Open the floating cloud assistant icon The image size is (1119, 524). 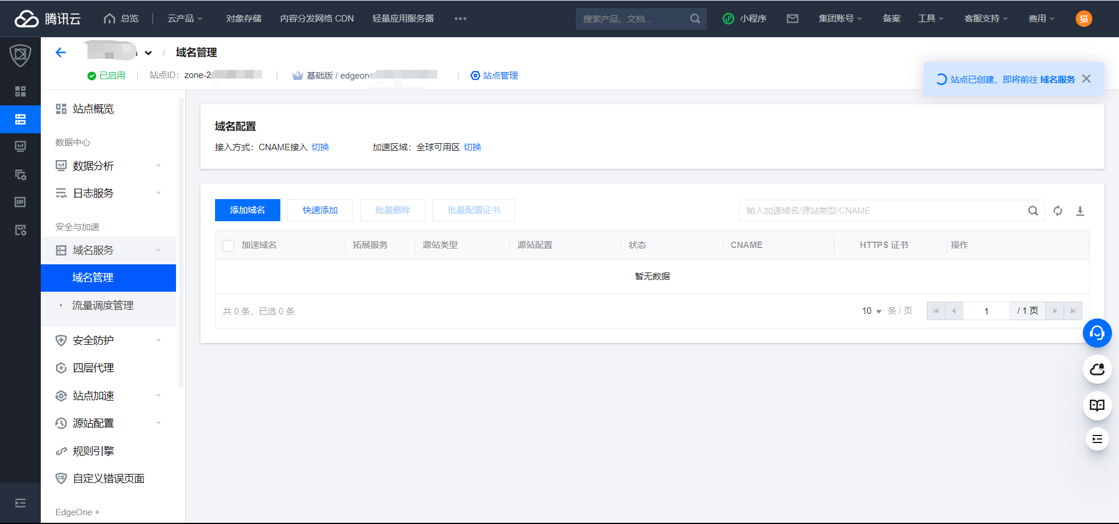pyautogui.click(x=1097, y=369)
